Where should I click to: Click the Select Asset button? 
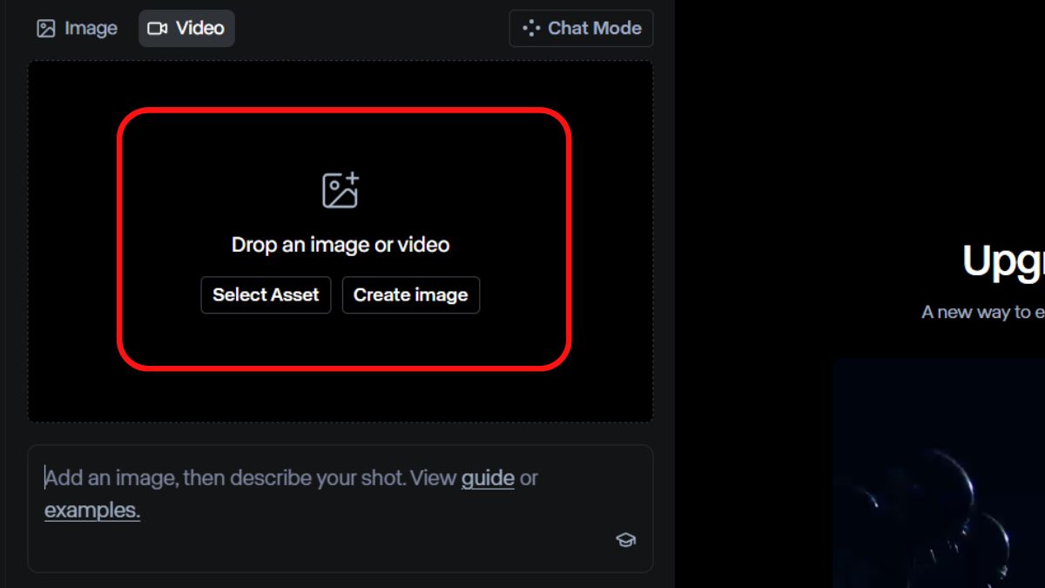pyautogui.click(x=266, y=295)
